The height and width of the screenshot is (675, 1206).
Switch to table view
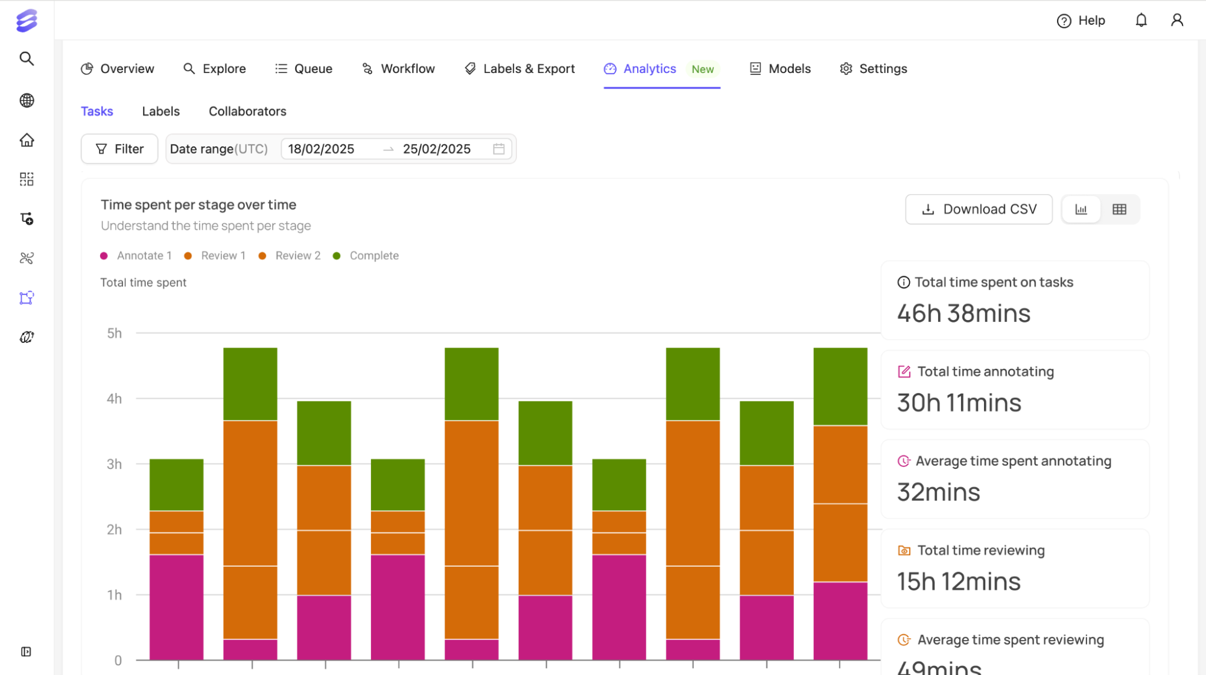click(1119, 209)
